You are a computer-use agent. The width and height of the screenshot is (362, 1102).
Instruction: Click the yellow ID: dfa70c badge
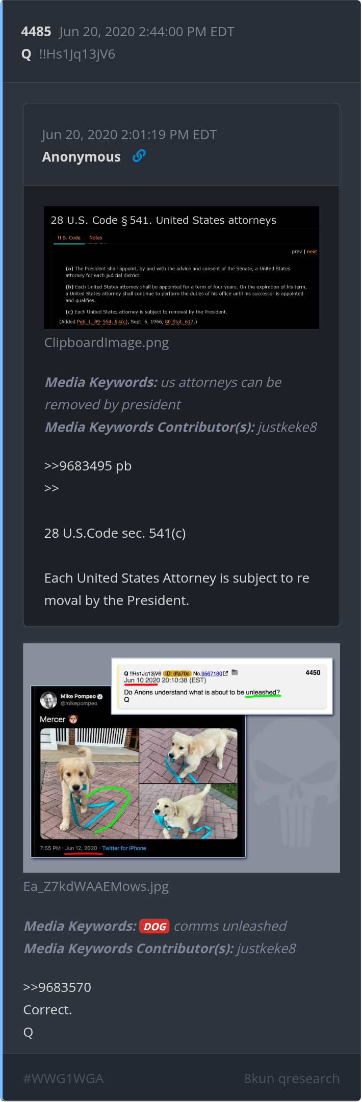[177, 673]
